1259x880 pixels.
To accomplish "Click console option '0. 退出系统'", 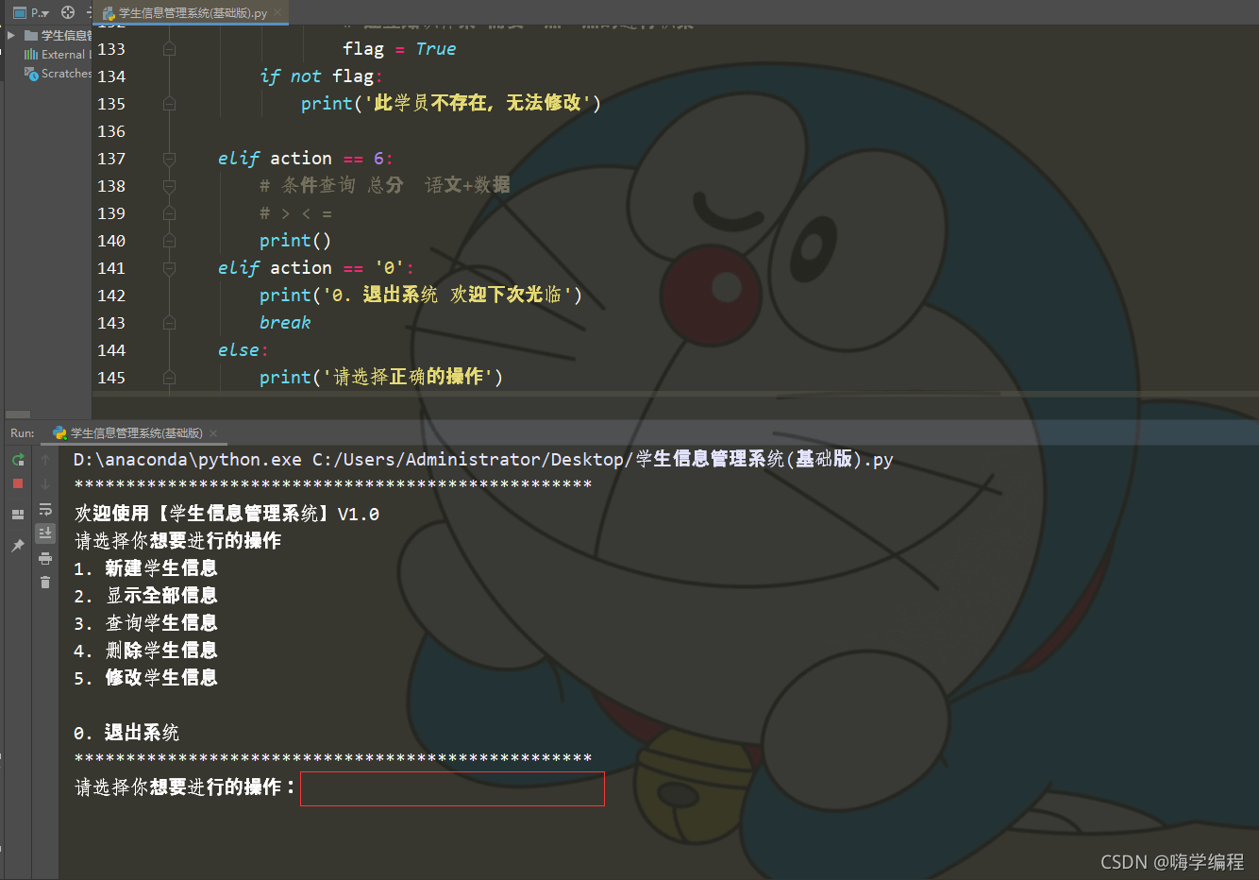I will click(126, 733).
